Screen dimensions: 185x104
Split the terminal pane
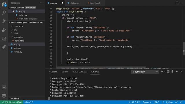point(168,72)
